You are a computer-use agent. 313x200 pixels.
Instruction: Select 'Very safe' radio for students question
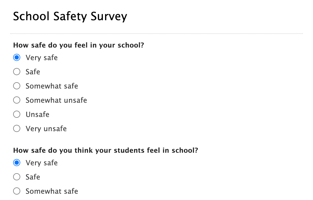(x=17, y=163)
